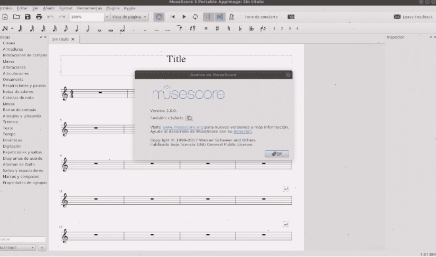This screenshot has width=436, height=257.
Task: Expand the Articulaciones palette
Action: pyautogui.click(x=15, y=73)
